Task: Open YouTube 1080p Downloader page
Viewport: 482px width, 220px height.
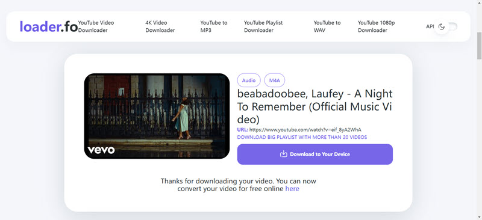Action: [376, 26]
